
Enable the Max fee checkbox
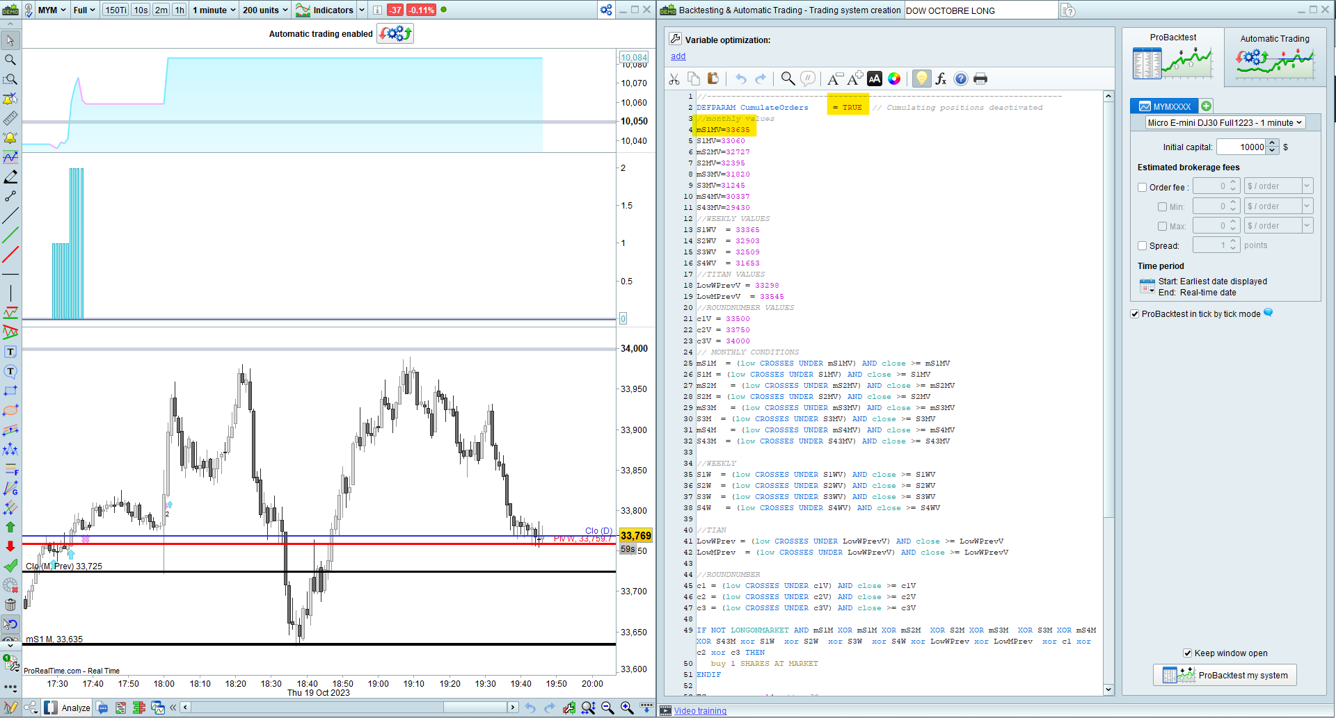1162,227
